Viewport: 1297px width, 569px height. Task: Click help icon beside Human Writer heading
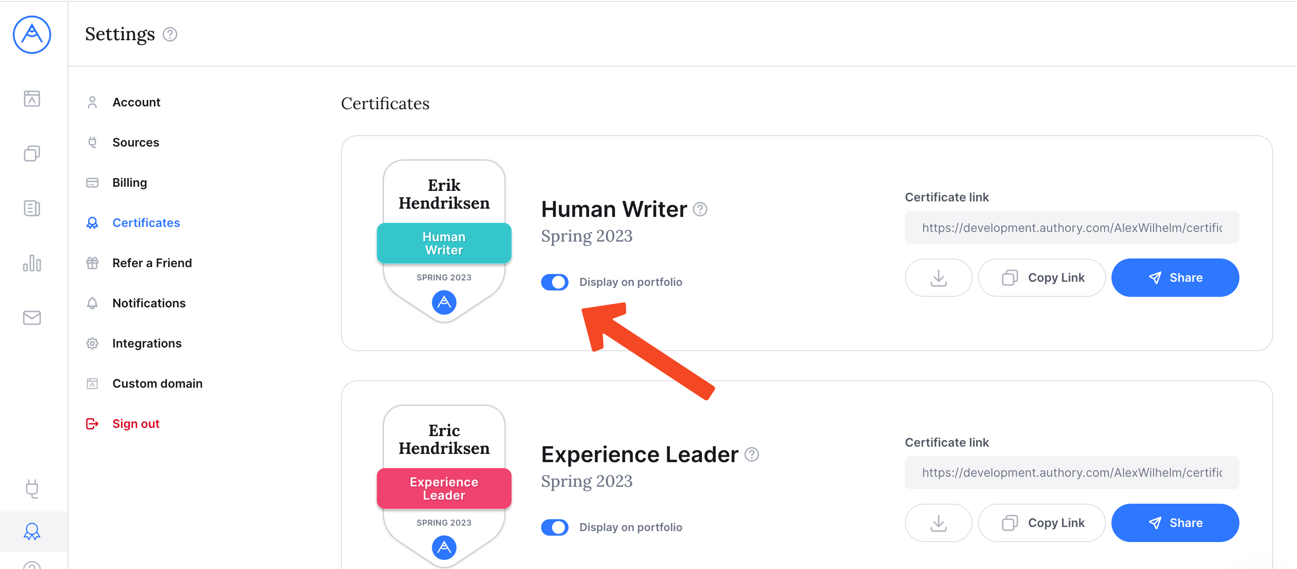(700, 209)
